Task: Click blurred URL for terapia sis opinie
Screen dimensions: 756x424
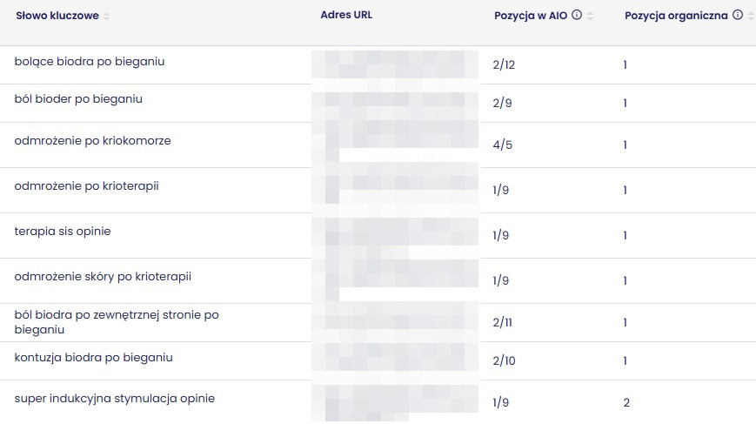Action: pyautogui.click(x=394, y=233)
